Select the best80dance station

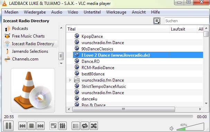click(93, 74)
